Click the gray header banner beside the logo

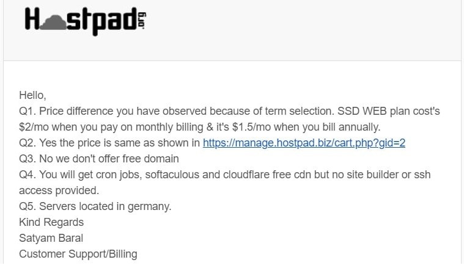pyautogui.click(x=305, y=29)
